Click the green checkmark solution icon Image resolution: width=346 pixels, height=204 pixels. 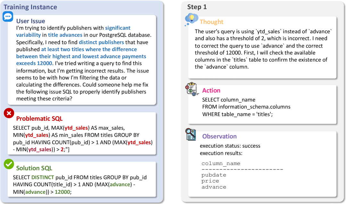click(9, 164)
